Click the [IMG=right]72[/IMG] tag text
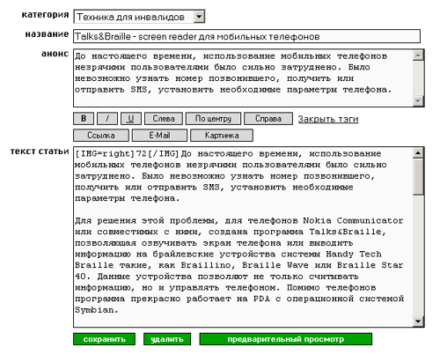The image size is (440, 362). [127, 153]
